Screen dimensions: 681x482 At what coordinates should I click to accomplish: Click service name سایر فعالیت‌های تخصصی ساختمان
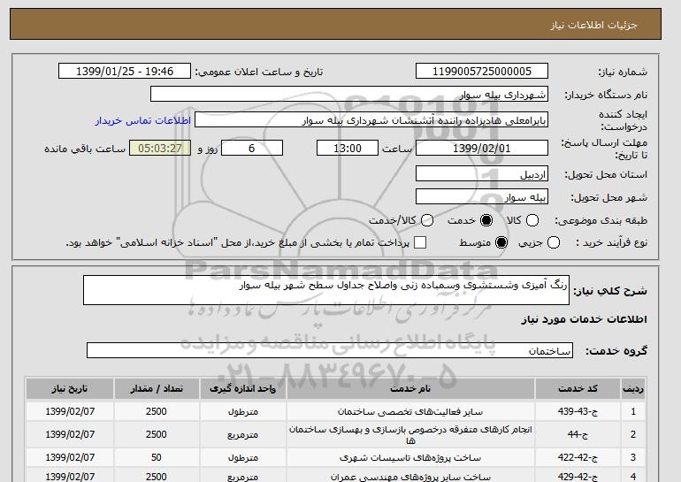[x=410, y=411]
